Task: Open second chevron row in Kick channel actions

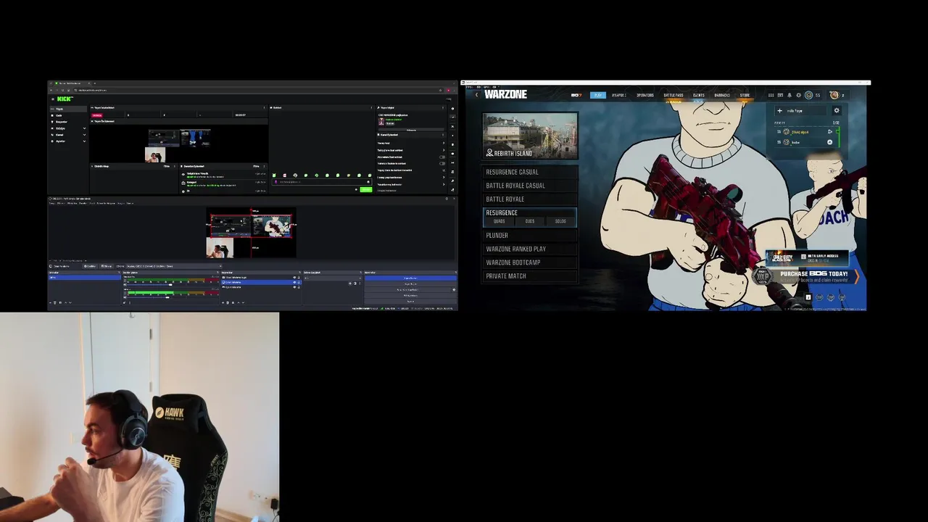Action: click(x=411, y=150)
